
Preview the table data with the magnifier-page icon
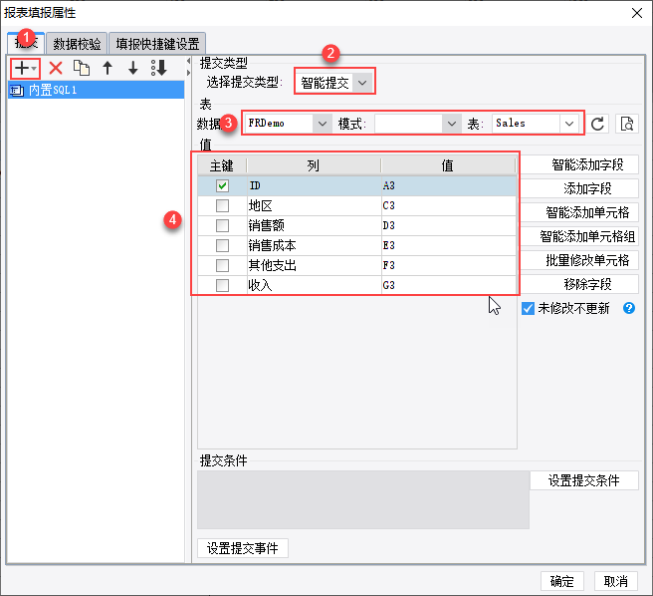click(x=627, y=124)
